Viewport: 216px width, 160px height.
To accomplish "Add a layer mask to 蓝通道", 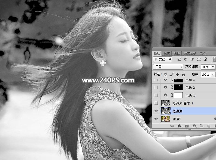I will tap(187, 126).
